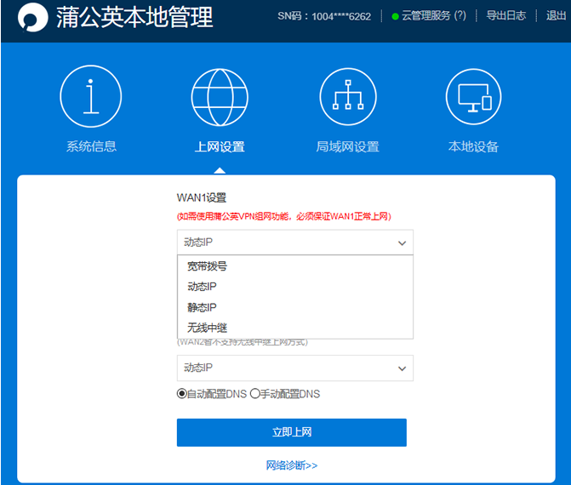This screenshot has width=571, height=485.
Task: Choose 手动配置DNS radio option
Action: (254, 394)
